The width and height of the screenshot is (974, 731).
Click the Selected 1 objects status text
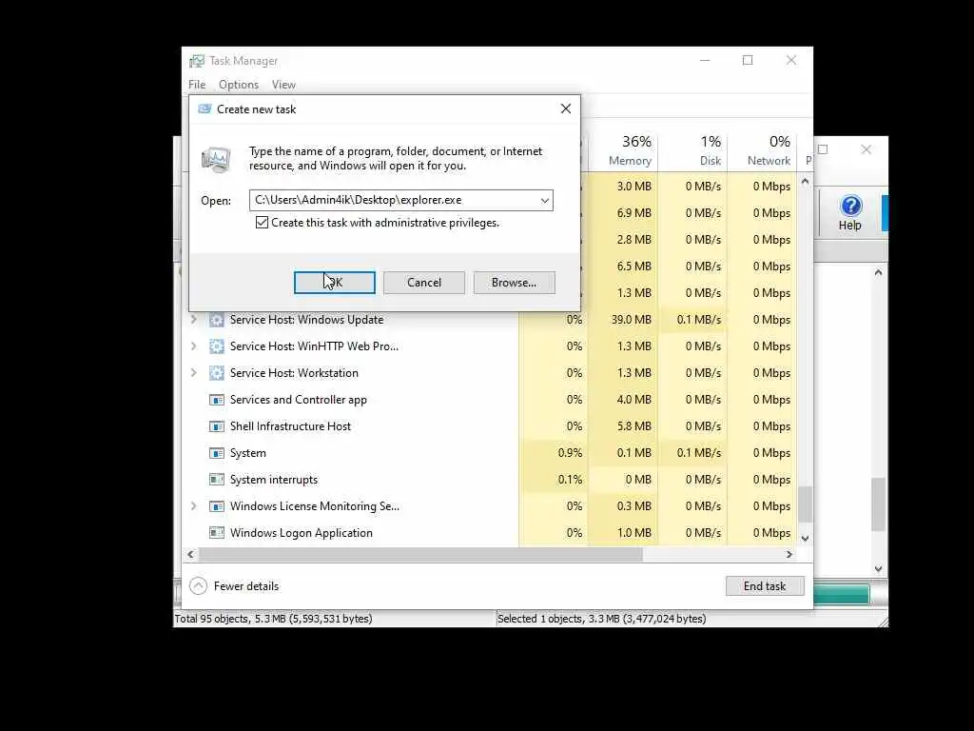pyautogui.click(x=601, y=619)
